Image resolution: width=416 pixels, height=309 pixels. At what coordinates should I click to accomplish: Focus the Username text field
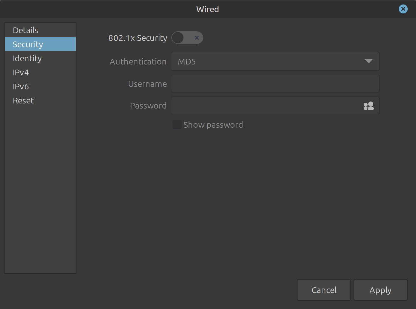(x=275, y=84)
